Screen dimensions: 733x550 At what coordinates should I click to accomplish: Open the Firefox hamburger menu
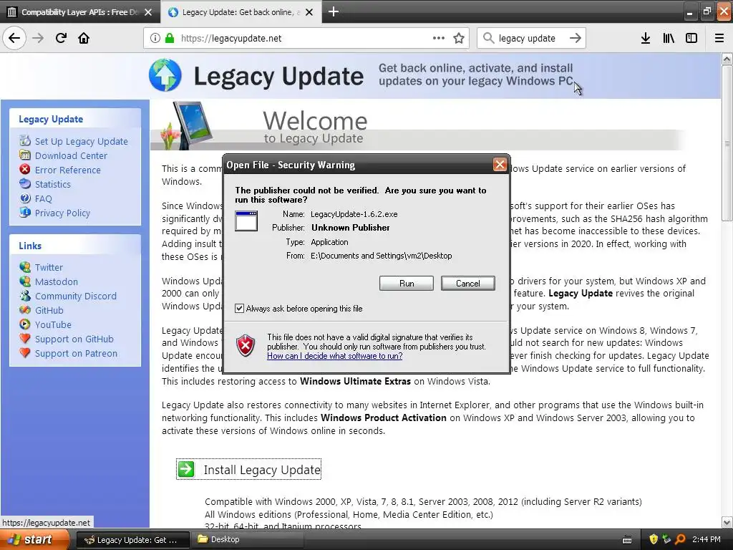click(719, 38)
